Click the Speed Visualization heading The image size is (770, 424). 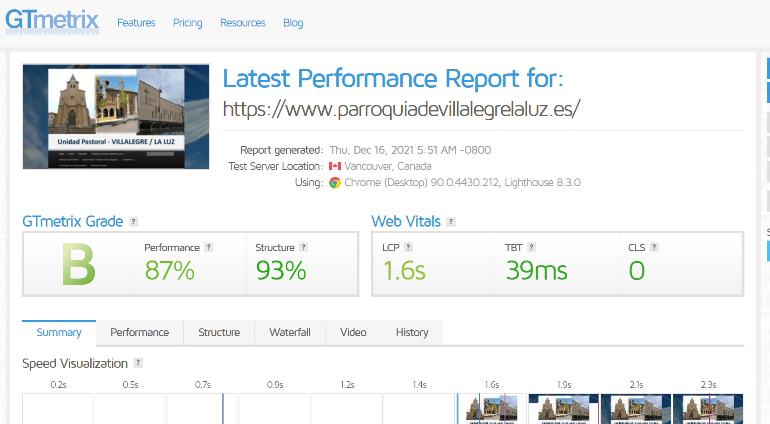coord(75,363)
